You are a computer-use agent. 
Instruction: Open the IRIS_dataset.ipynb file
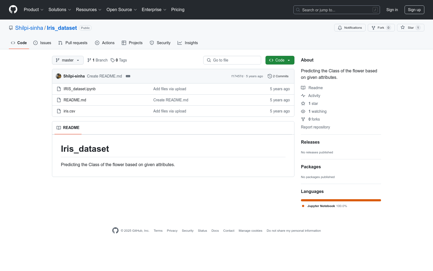[x=80, y=89]
